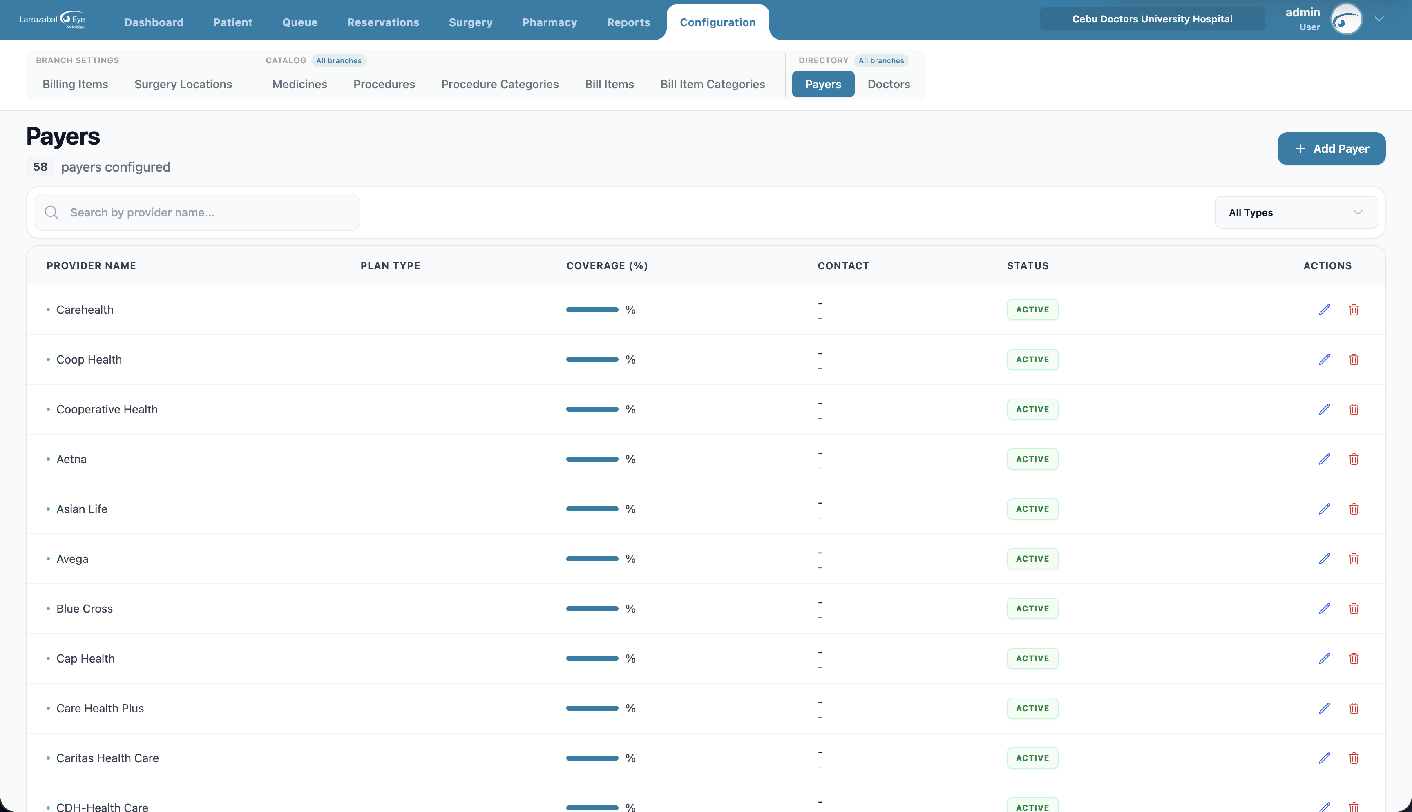Click the Provider Name column header
Image resolution: width=1412 pixels, height=812 pixels.
point(92,265)
